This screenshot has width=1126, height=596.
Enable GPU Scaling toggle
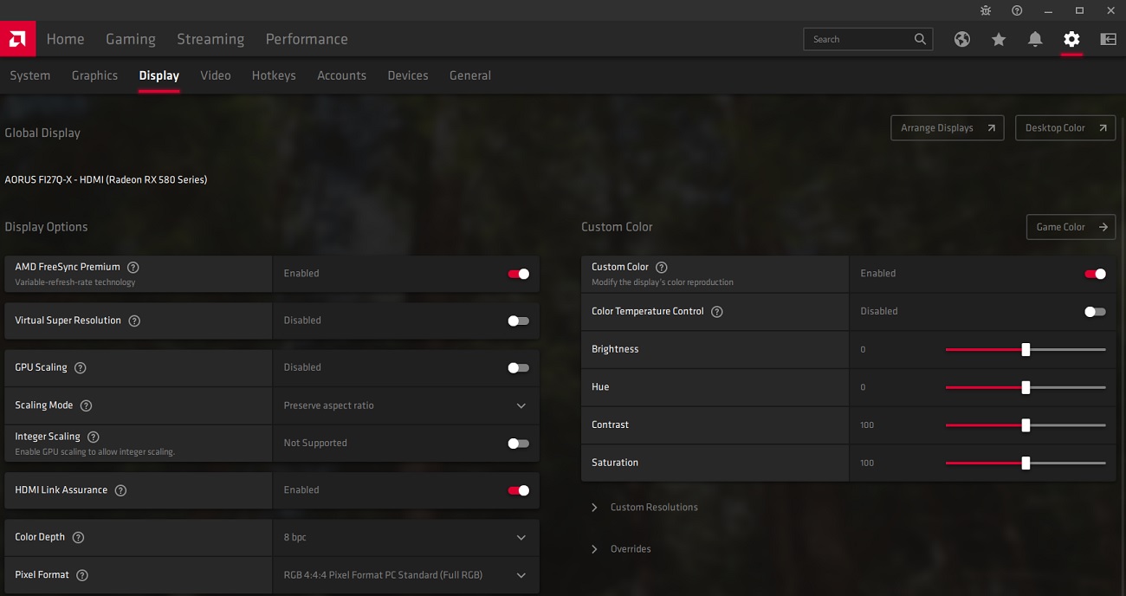point(518,367)
